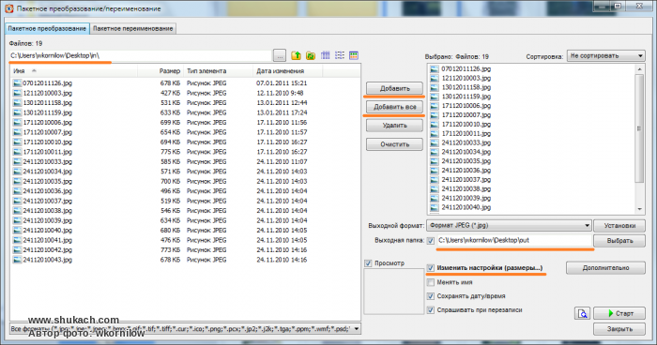657x345 pixels.
Task: Select 24112010038.jpg in the selected list
Action: (x=466, y=188)
